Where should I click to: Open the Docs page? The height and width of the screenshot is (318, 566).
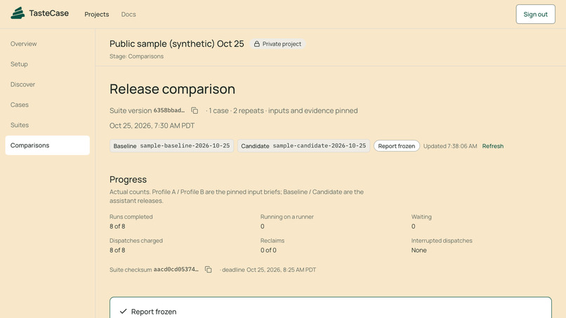tap(129, 14)
